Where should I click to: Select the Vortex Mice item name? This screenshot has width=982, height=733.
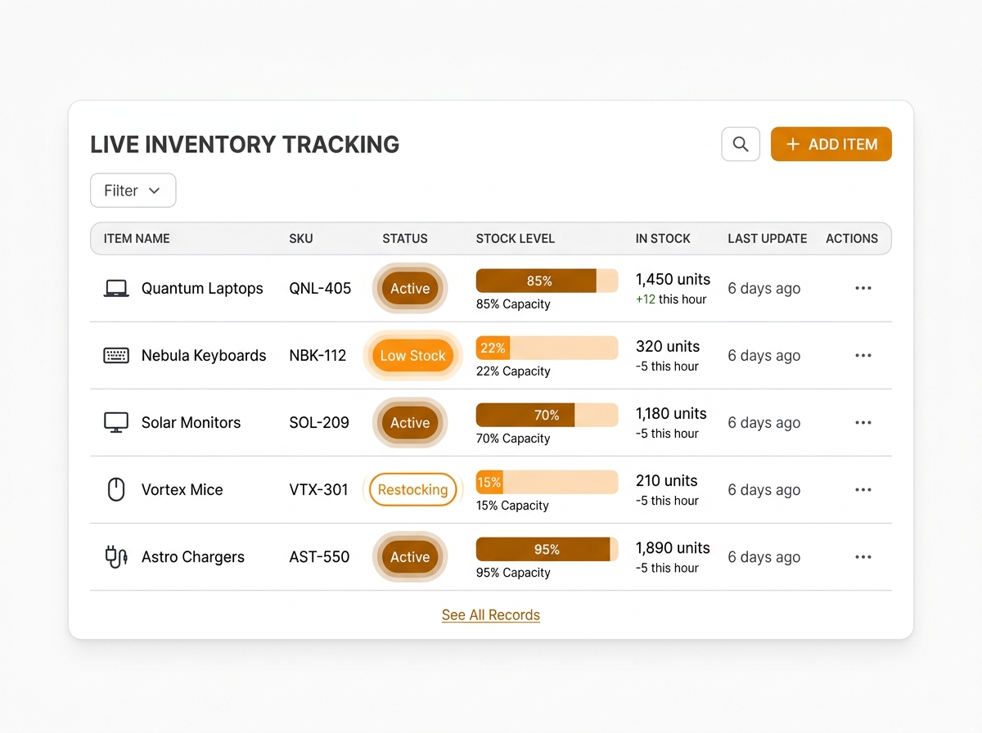pyautogui.click(x=182, y=489)
